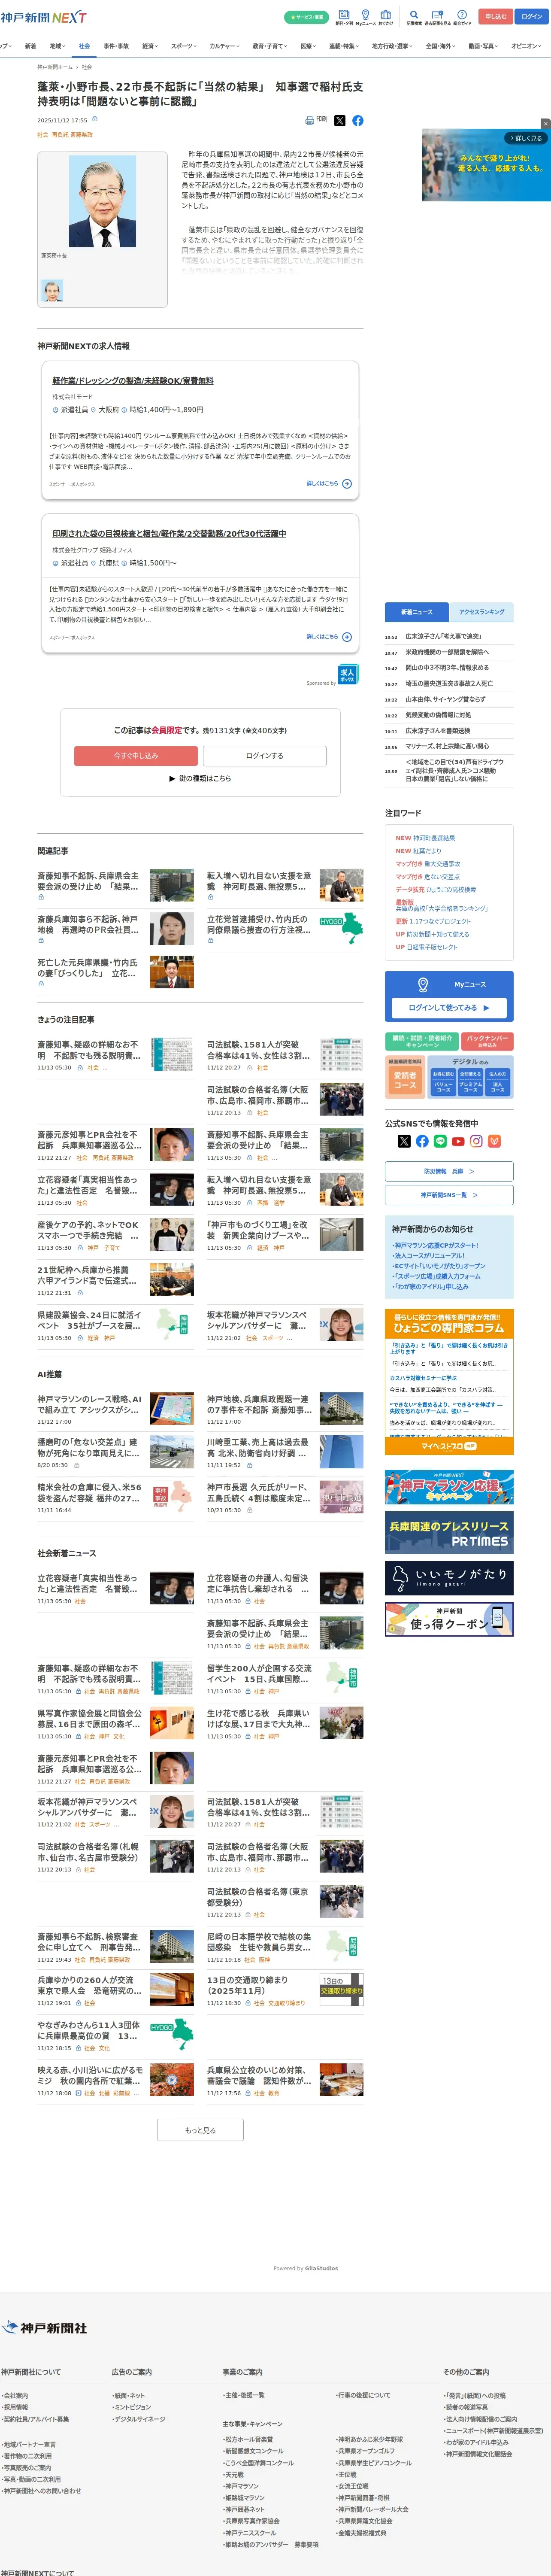The width and height of the screenshot is (551, 2576).
Task: Open keyword 紅葉だより
Action: (427, 851)
